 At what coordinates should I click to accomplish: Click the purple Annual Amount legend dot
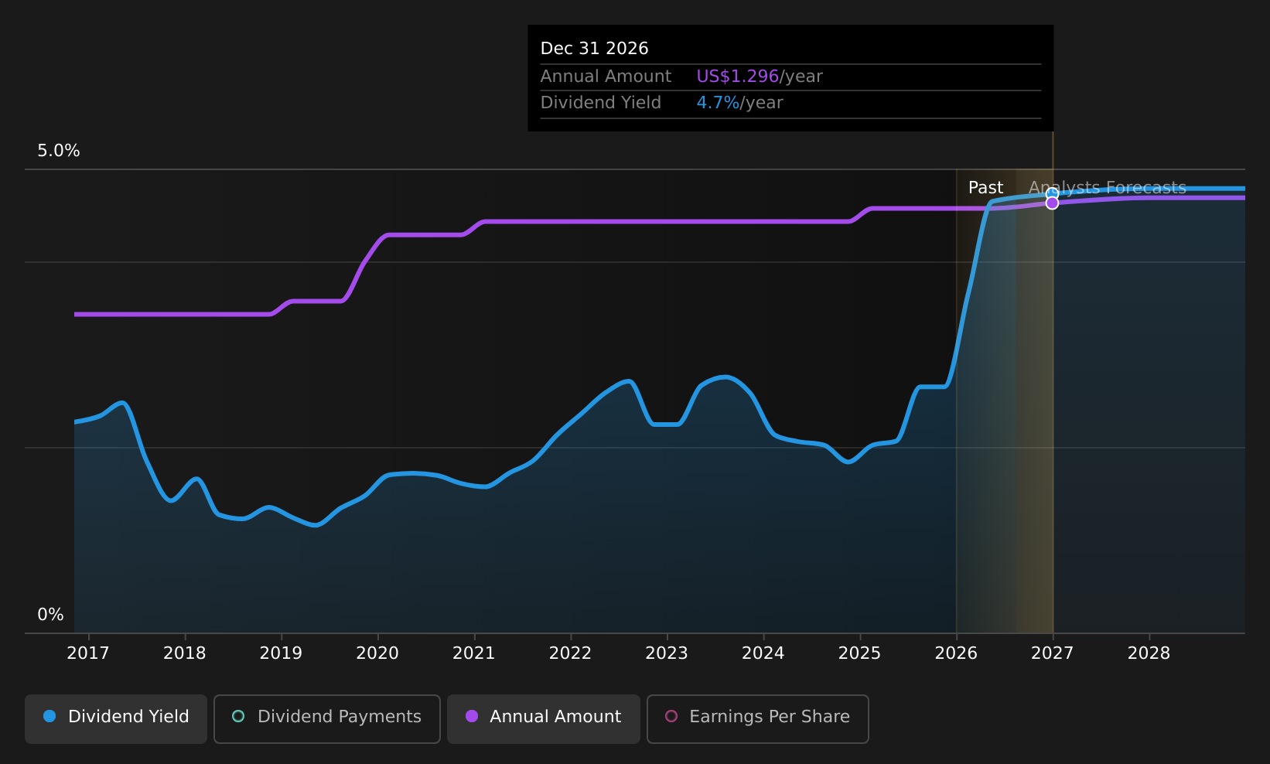[472, 716]
